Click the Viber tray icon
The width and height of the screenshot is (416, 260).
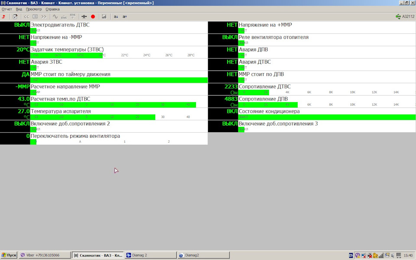357,256
